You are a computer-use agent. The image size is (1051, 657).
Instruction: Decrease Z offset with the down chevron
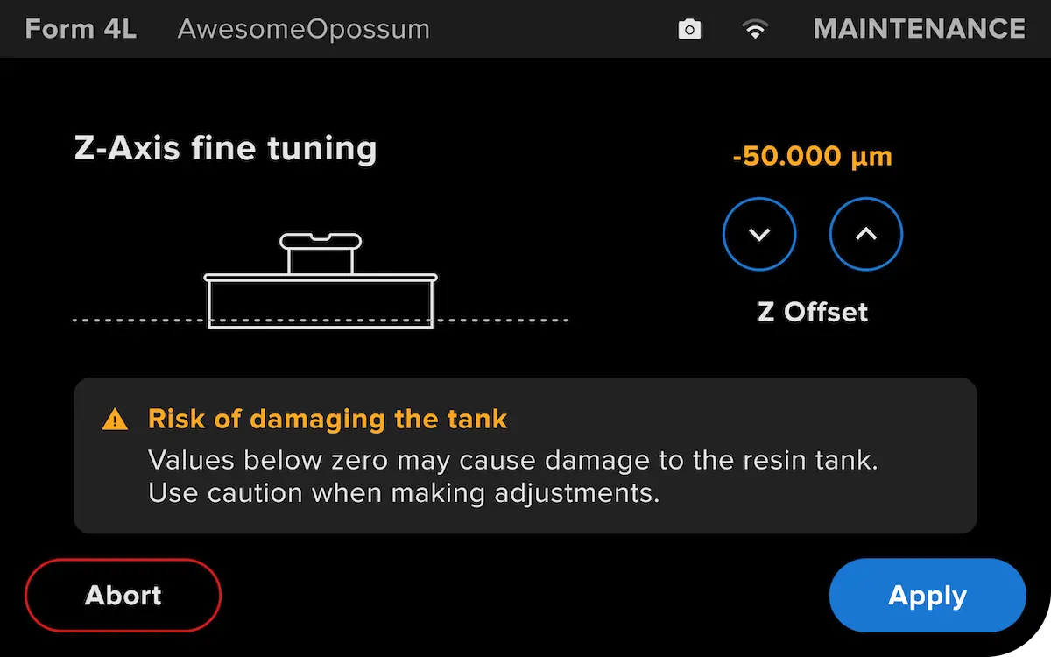(759, 235)
